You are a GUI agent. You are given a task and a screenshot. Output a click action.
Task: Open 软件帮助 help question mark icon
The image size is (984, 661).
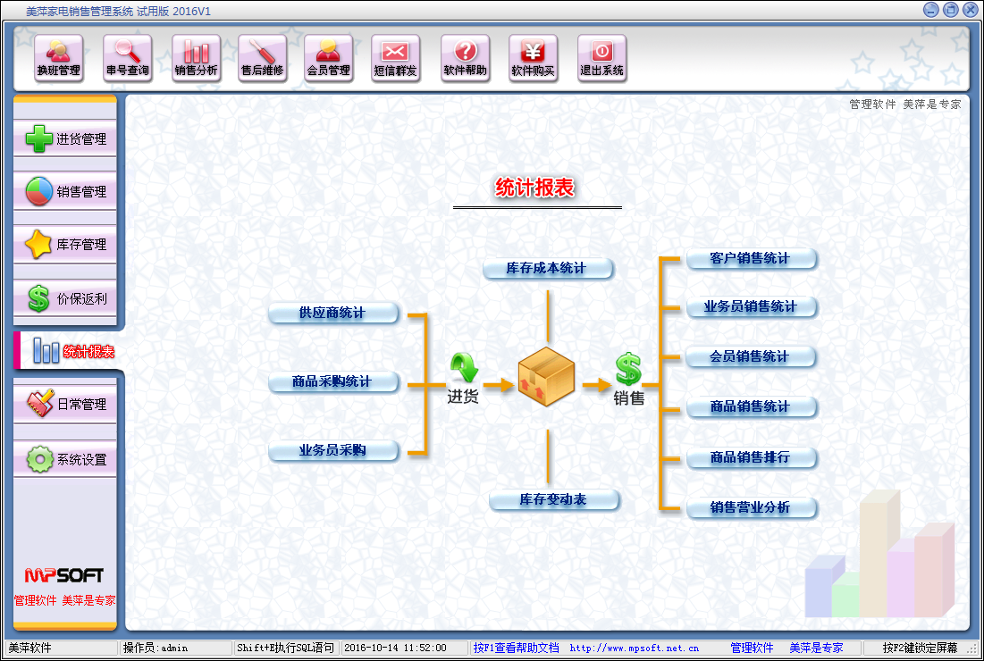click(x=466, y=53)
